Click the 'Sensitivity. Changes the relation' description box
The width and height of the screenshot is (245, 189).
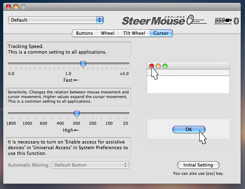(x=68, y=97)
